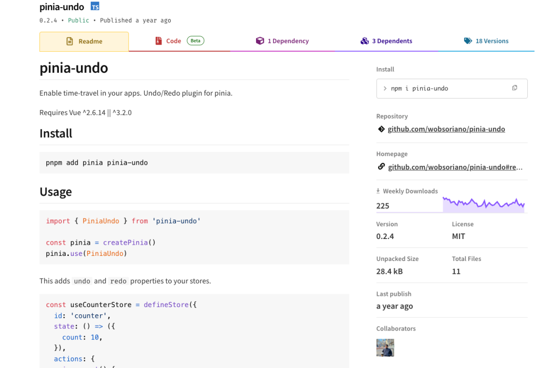Click the weekly downloads count 225
The image size is (554, 368).
point(383,206)
